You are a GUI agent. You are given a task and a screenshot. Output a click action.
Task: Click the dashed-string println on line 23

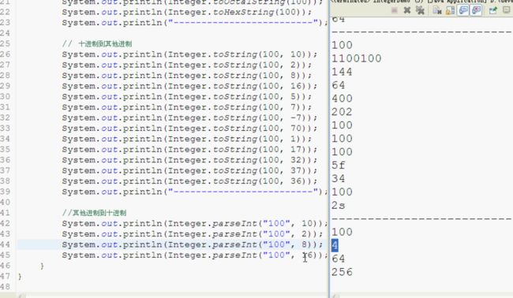pos(195,23)
